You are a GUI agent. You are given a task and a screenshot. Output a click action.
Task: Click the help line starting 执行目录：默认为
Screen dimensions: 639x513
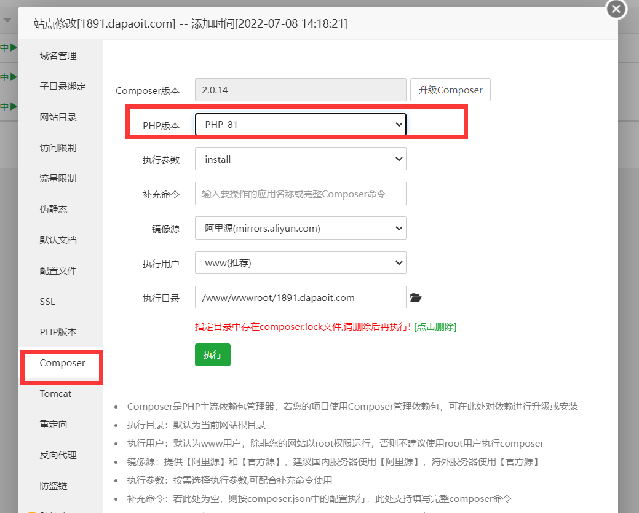pyautogui.click(x=196, y=425)
